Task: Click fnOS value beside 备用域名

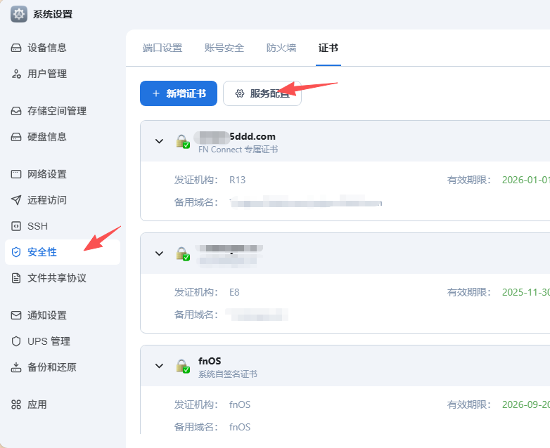Action: pos(240,427)
